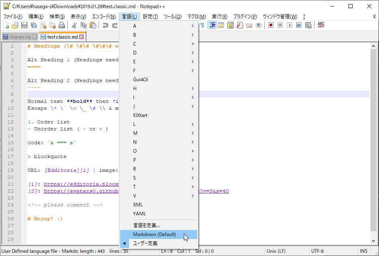The image size is (379, 256).
Task: Enable monitoring with the eye icon
Action: (x=258, y=25)
